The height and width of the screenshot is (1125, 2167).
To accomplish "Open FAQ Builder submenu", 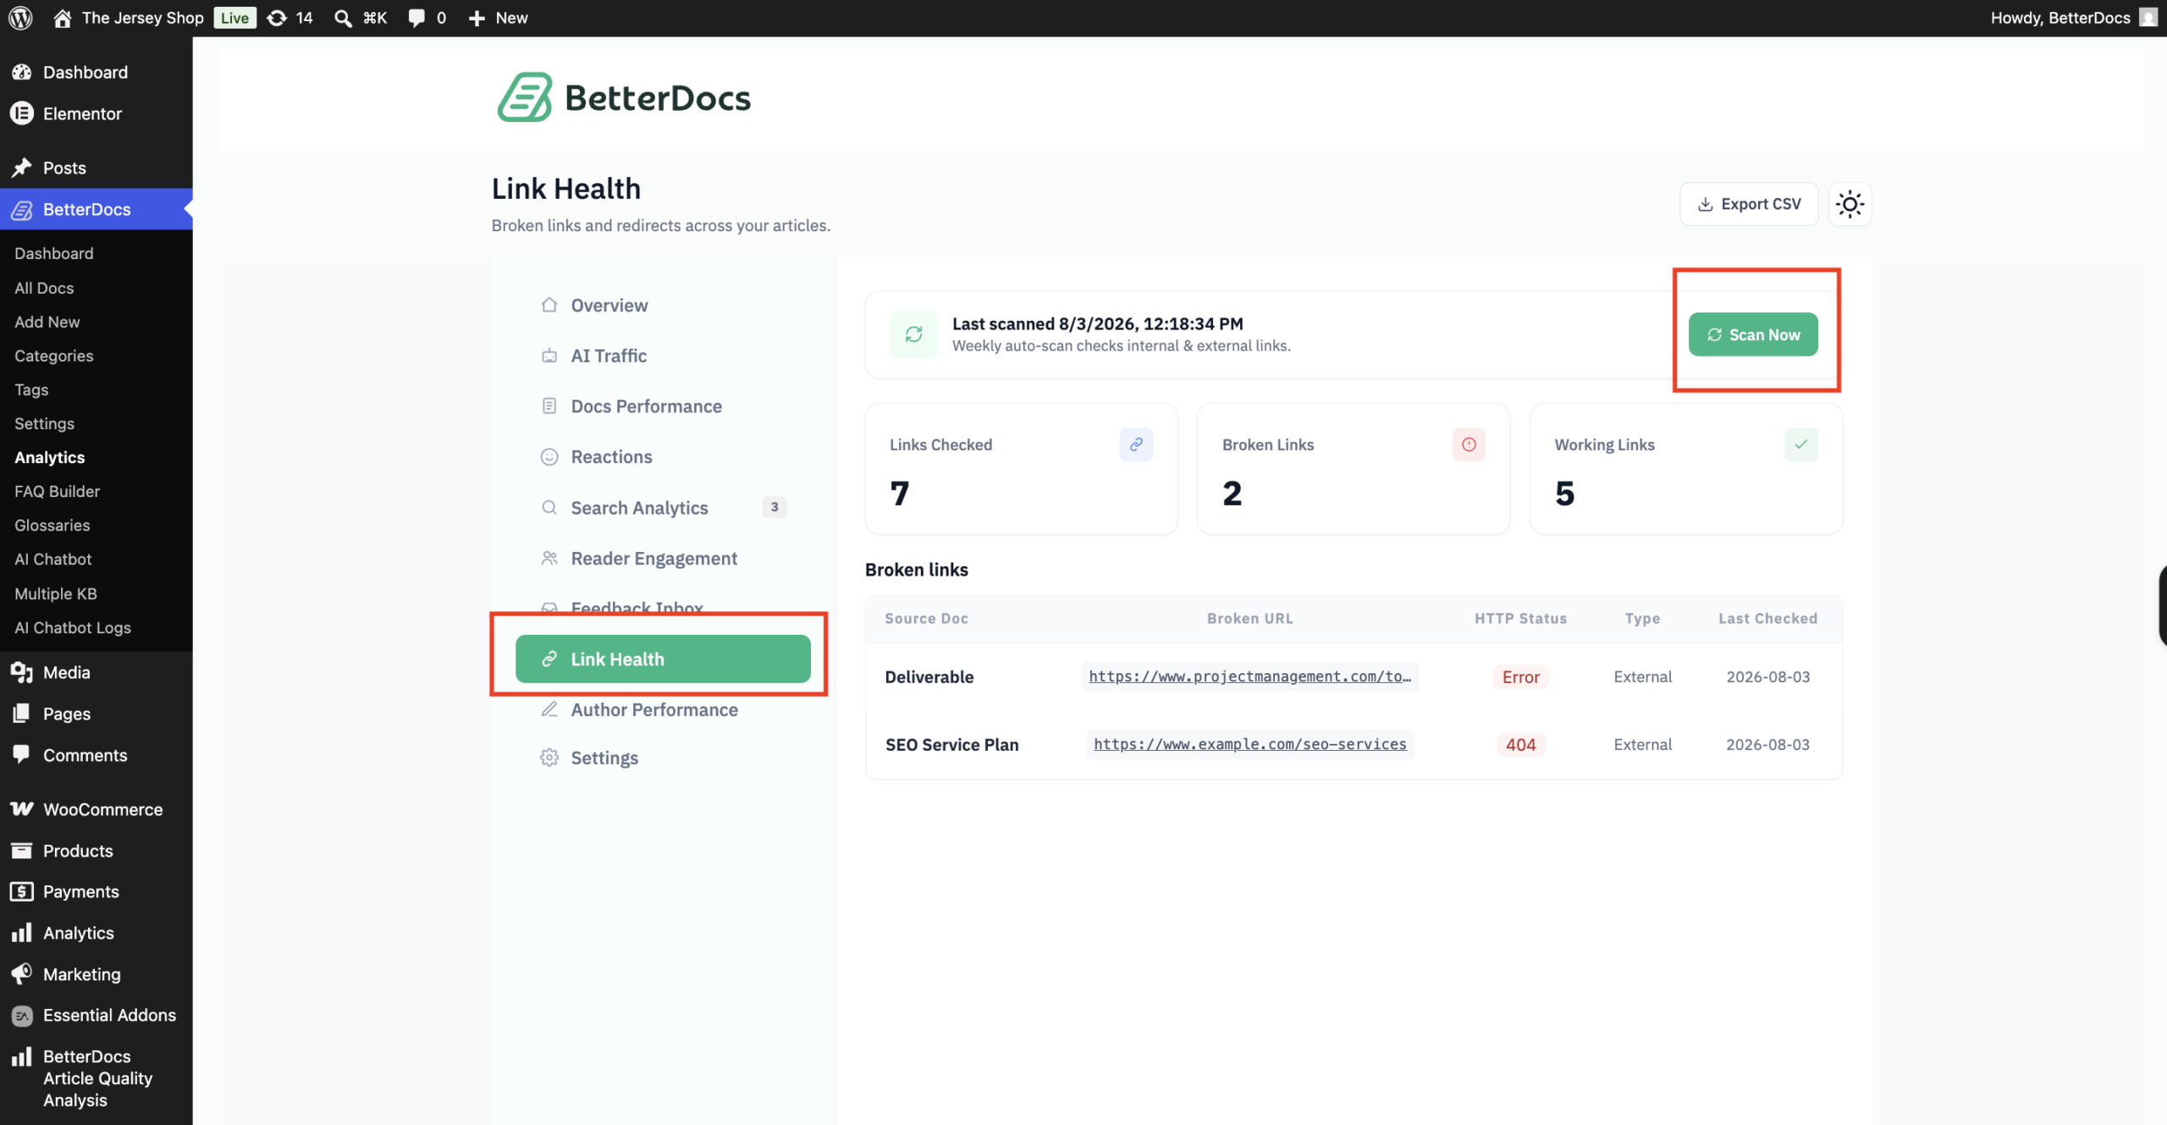I will (x=57, y=491).
